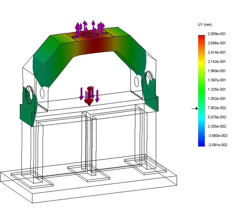Click the 1.325e-001 legend value

tap(217, 89)
